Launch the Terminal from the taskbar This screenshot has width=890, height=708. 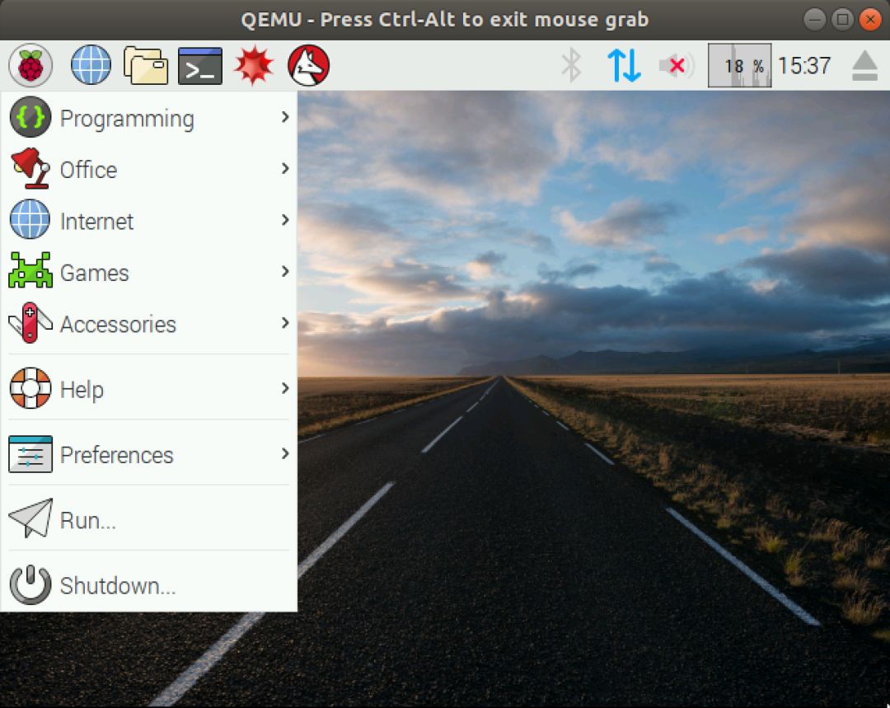[199, 66]
